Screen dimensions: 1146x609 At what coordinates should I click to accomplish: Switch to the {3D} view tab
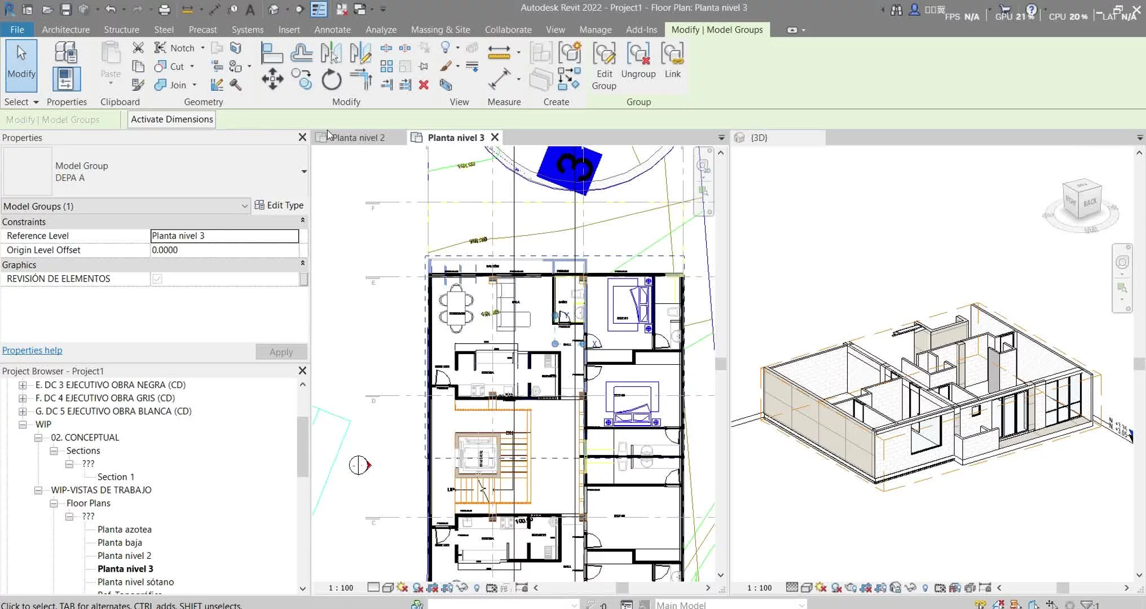click(759, 138)
